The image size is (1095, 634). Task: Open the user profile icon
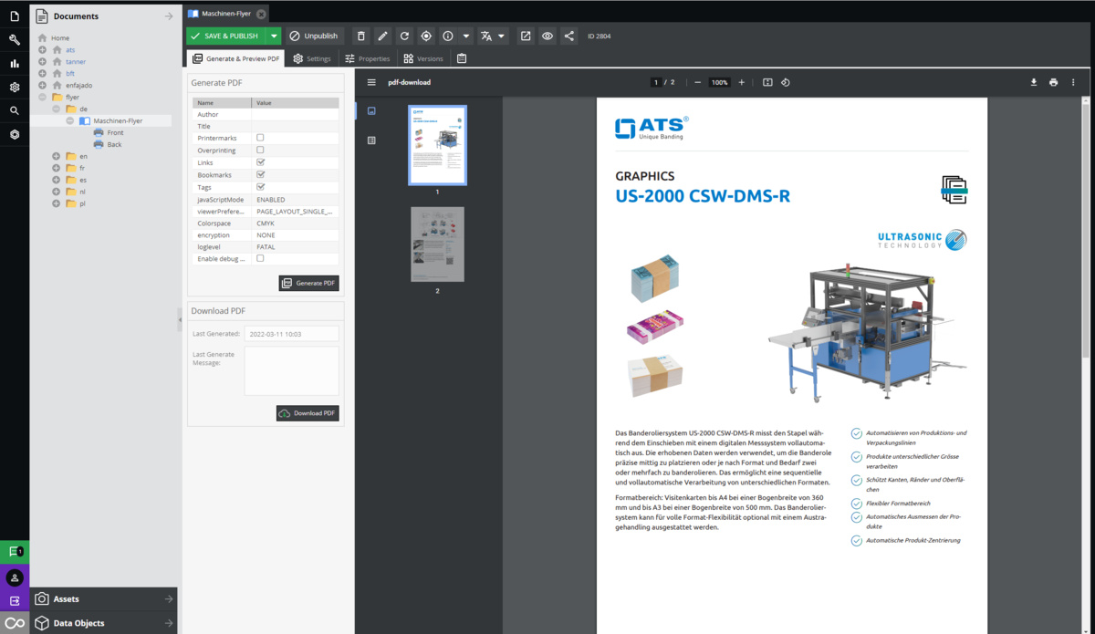[15, 577]
